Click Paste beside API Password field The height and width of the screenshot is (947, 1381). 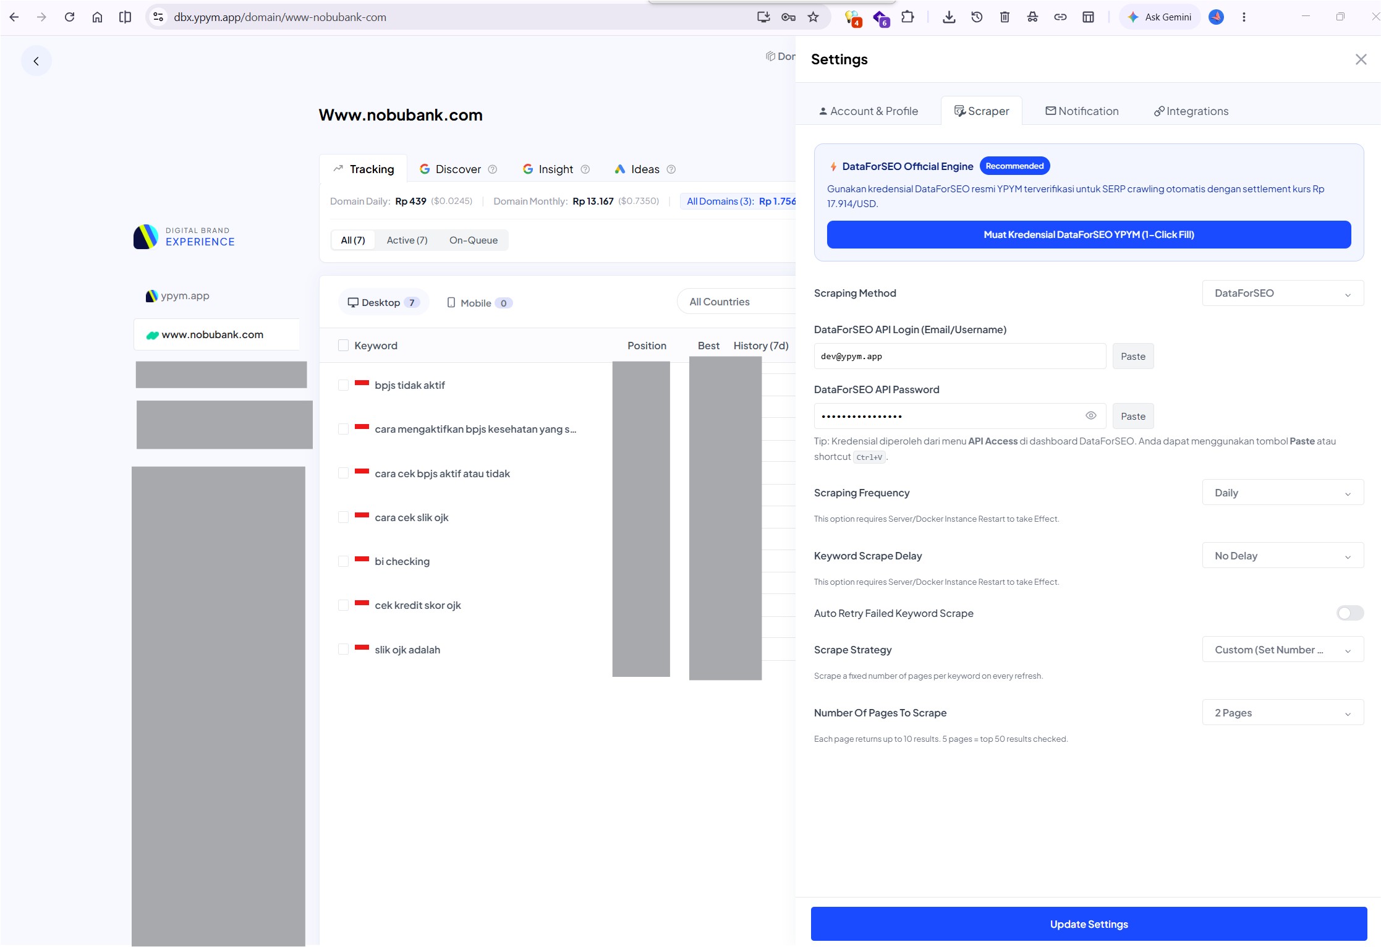click(x=1133, y=417)
